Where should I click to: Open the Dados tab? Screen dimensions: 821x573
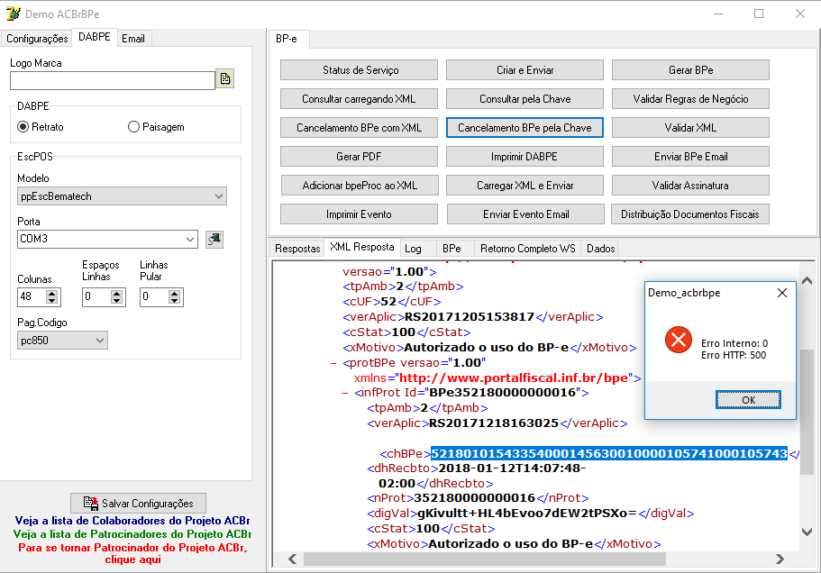point(600,249)
